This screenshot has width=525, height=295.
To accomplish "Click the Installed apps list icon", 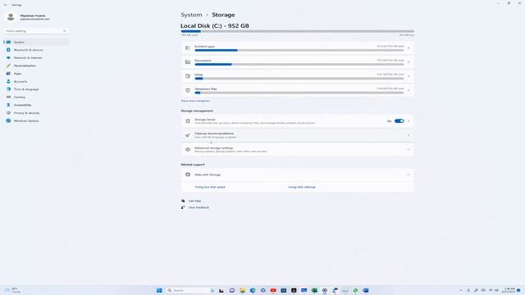I will click(188, 48).
